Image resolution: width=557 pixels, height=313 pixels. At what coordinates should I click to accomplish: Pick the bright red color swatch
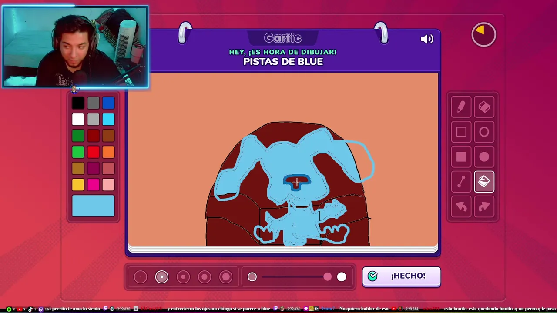(x=93, y=152)
